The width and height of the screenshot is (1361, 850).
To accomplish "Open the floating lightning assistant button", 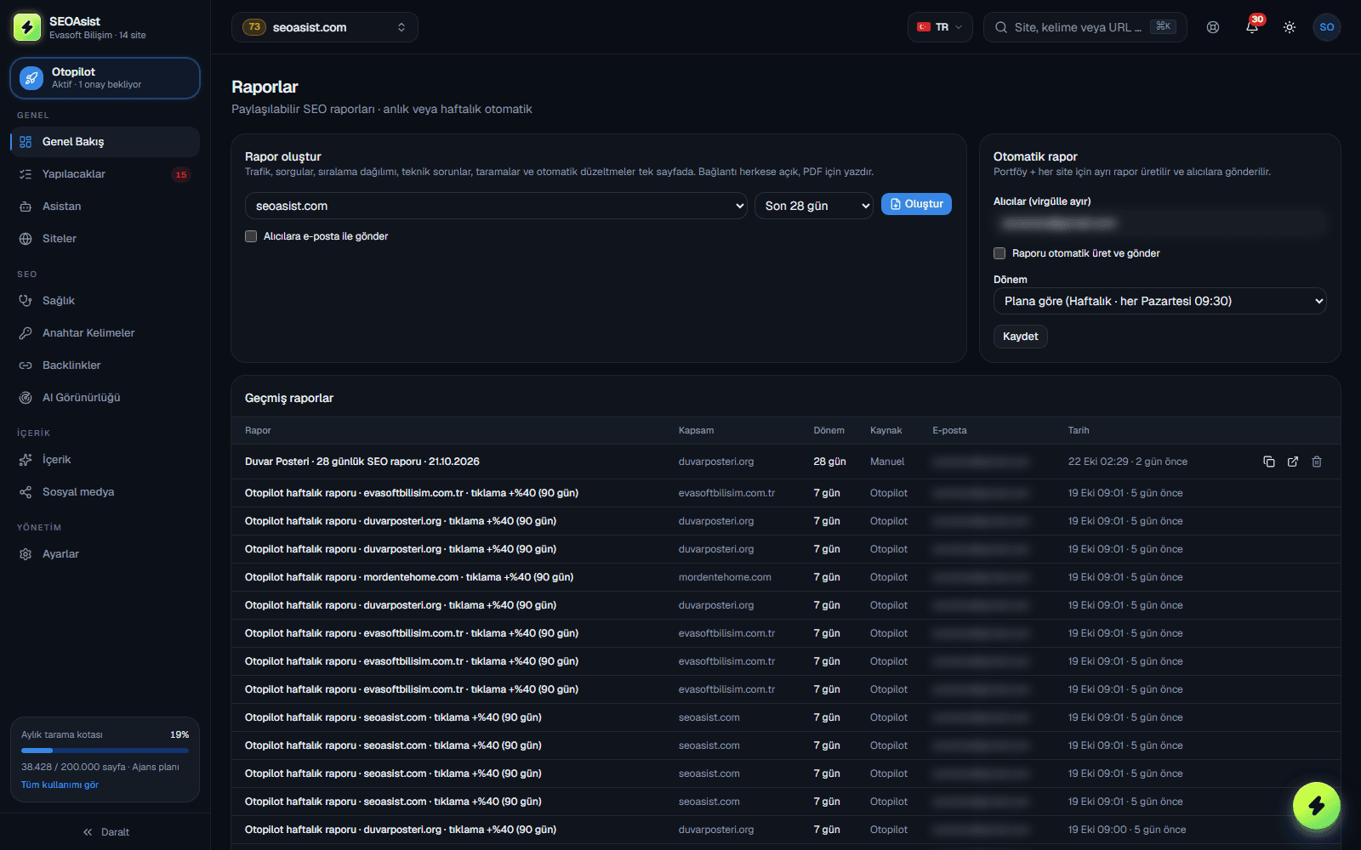I will (1316, 806).
